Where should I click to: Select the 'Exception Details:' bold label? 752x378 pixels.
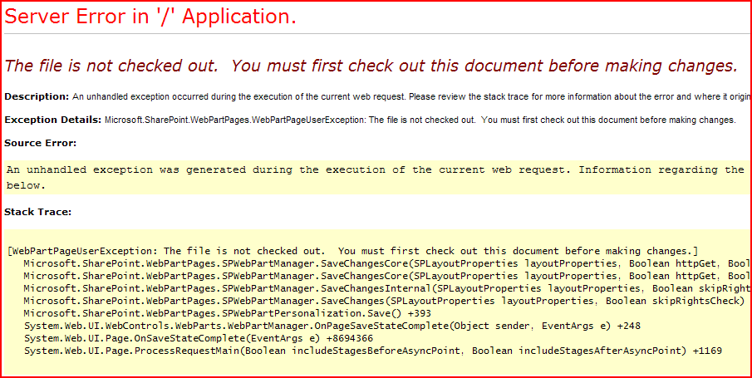coord(53,120)
